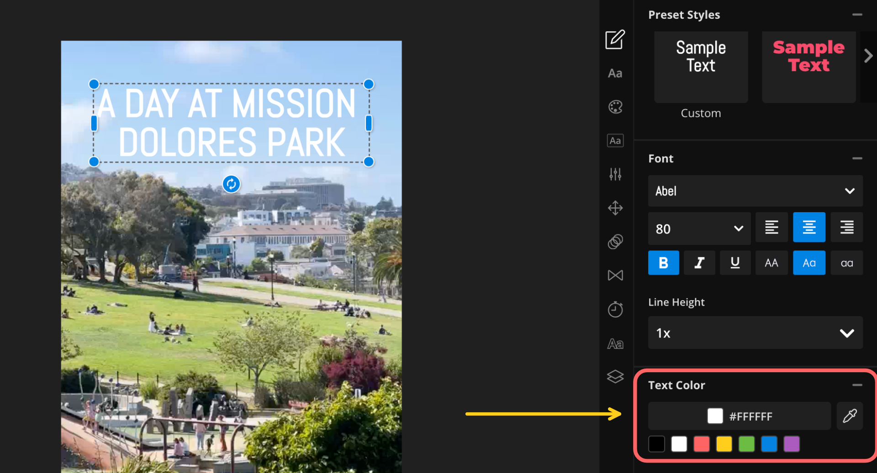The height and width of the screenshot is (473, 877).
Task: Select the pink Sample Text preset
Action: click(808, 67)
